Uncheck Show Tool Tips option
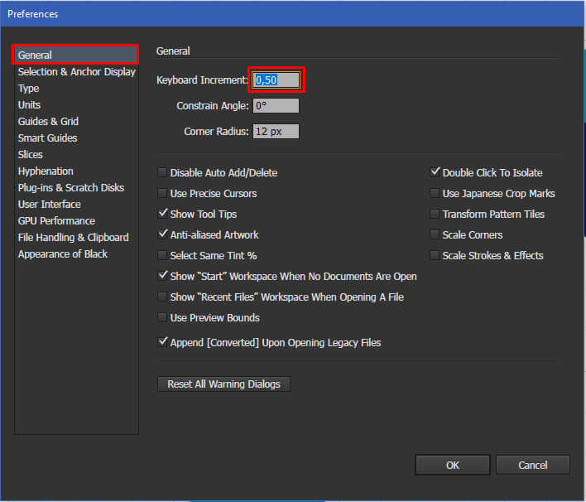Screen dimensions: 586x502 click(x=162, y=215)
